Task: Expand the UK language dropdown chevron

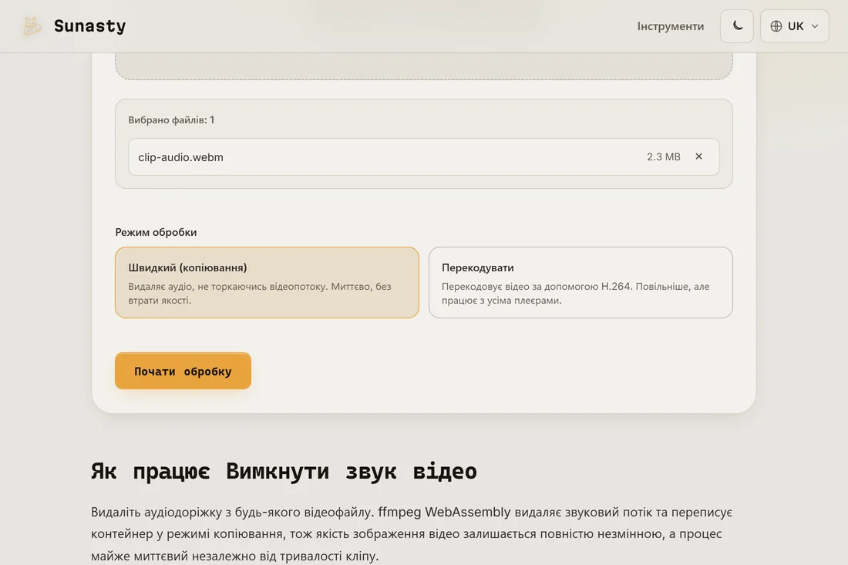Action: click(815, 26)
